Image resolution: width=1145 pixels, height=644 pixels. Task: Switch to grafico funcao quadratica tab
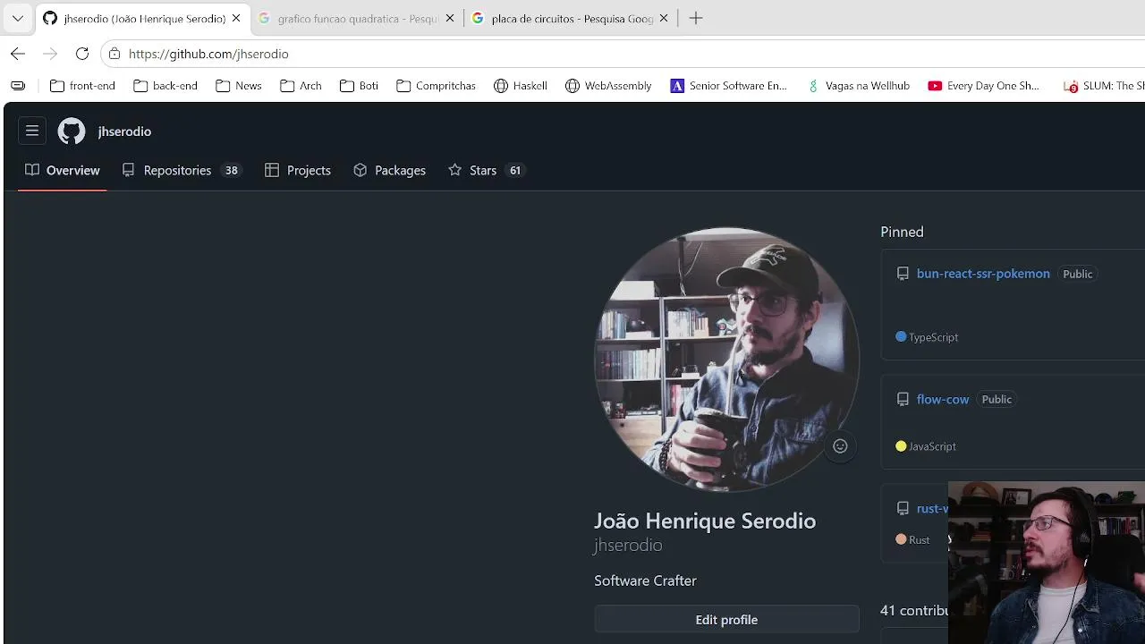tap(357, 18)
